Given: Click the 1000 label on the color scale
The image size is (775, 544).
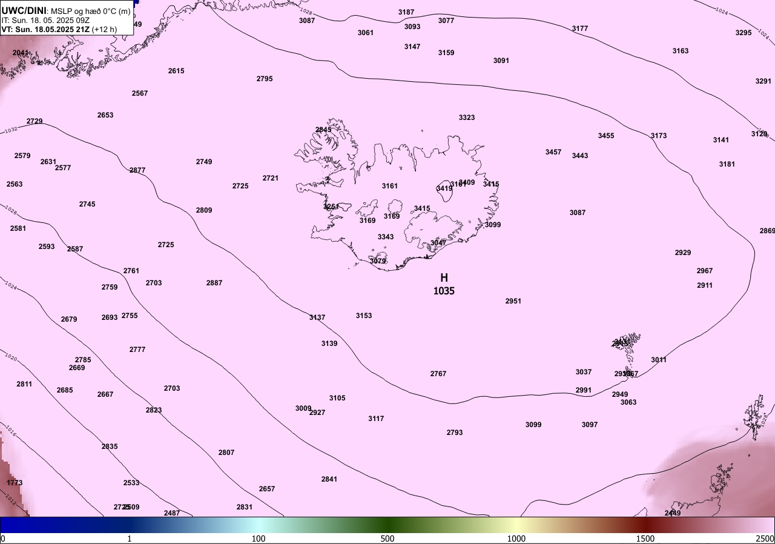Looking at the screenshot, I should point(516,539).
